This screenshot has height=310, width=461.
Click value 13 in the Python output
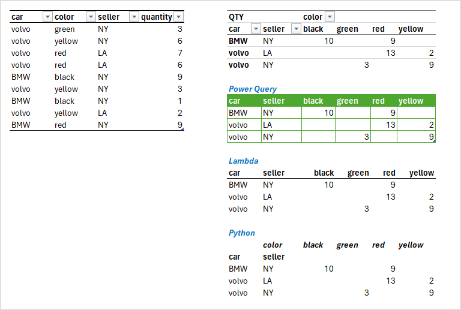pos(390,281)
